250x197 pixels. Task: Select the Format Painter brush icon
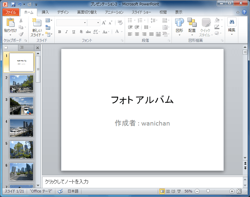(21, 34)
